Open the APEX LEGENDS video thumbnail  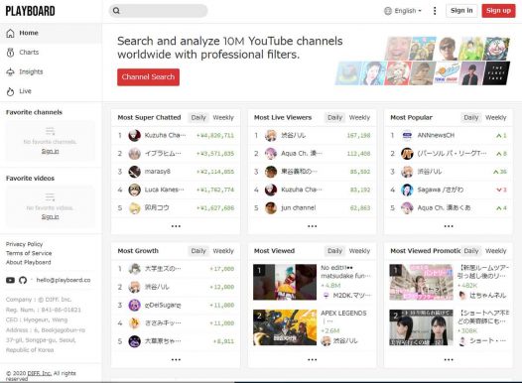(285, 327)
